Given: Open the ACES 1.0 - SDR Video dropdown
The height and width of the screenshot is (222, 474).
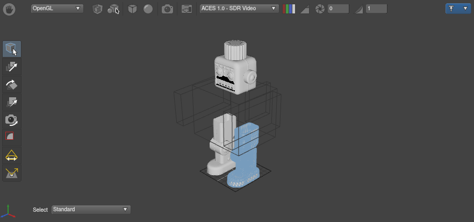Looking at the screenshot, I should click(x=239, y=9).
